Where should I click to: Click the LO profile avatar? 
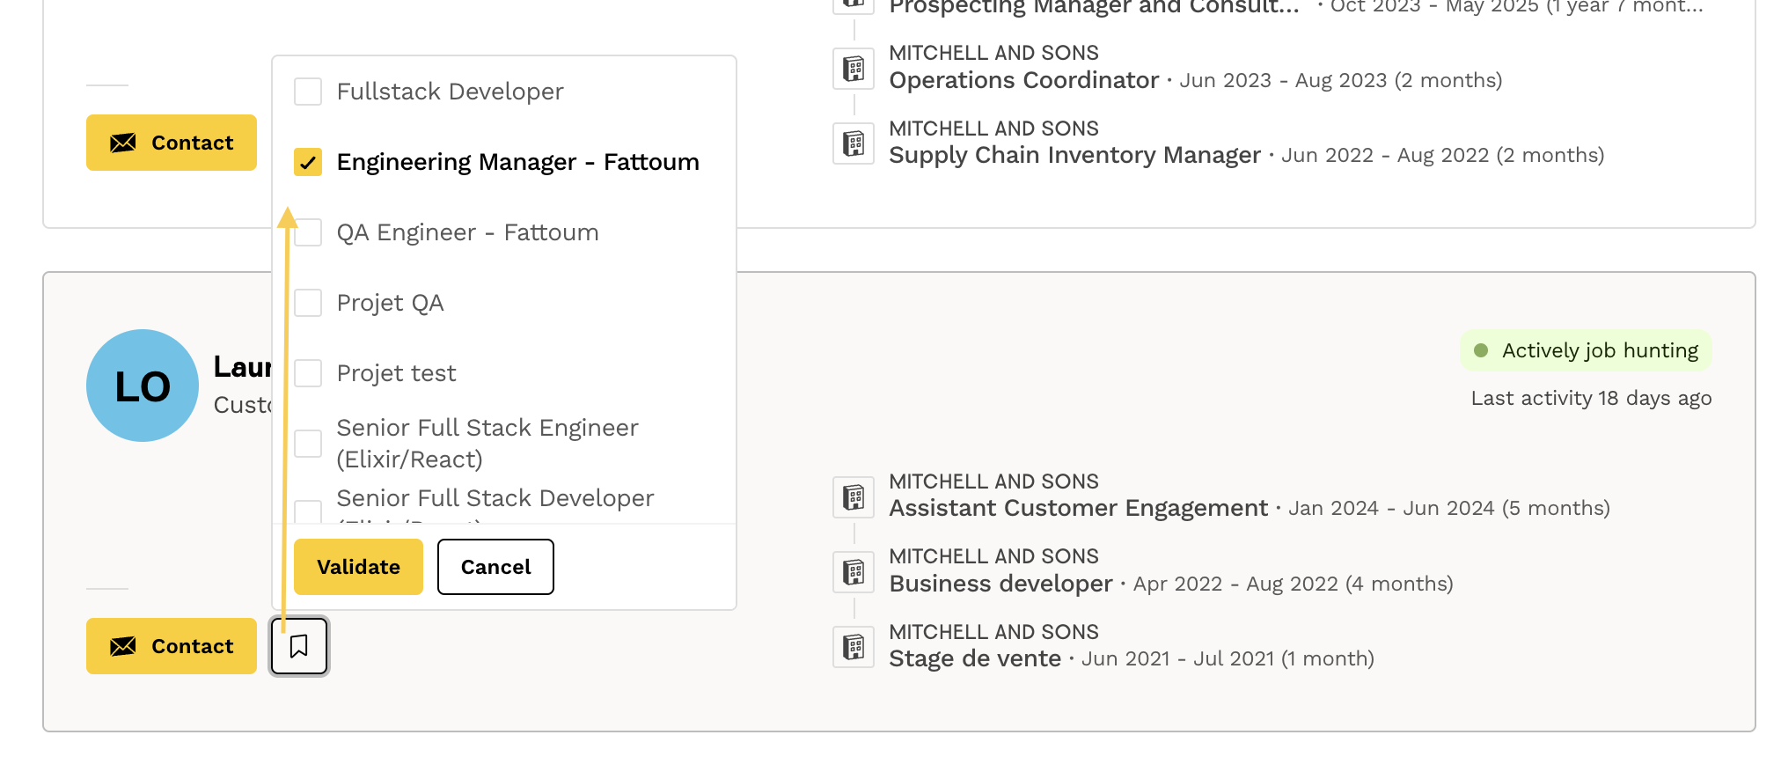143,386
